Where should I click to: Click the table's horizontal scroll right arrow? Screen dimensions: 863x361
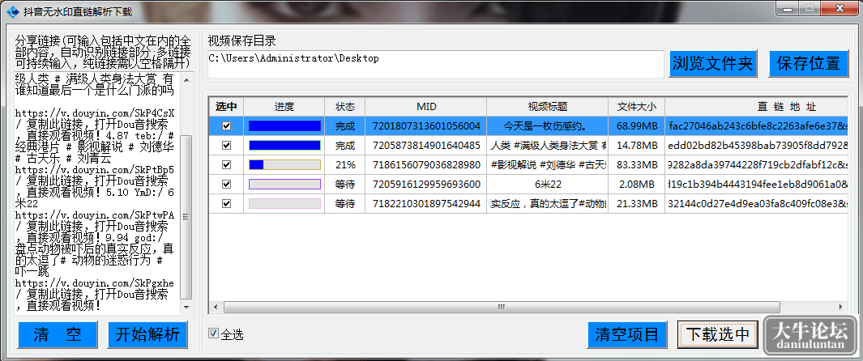point(841,307)
